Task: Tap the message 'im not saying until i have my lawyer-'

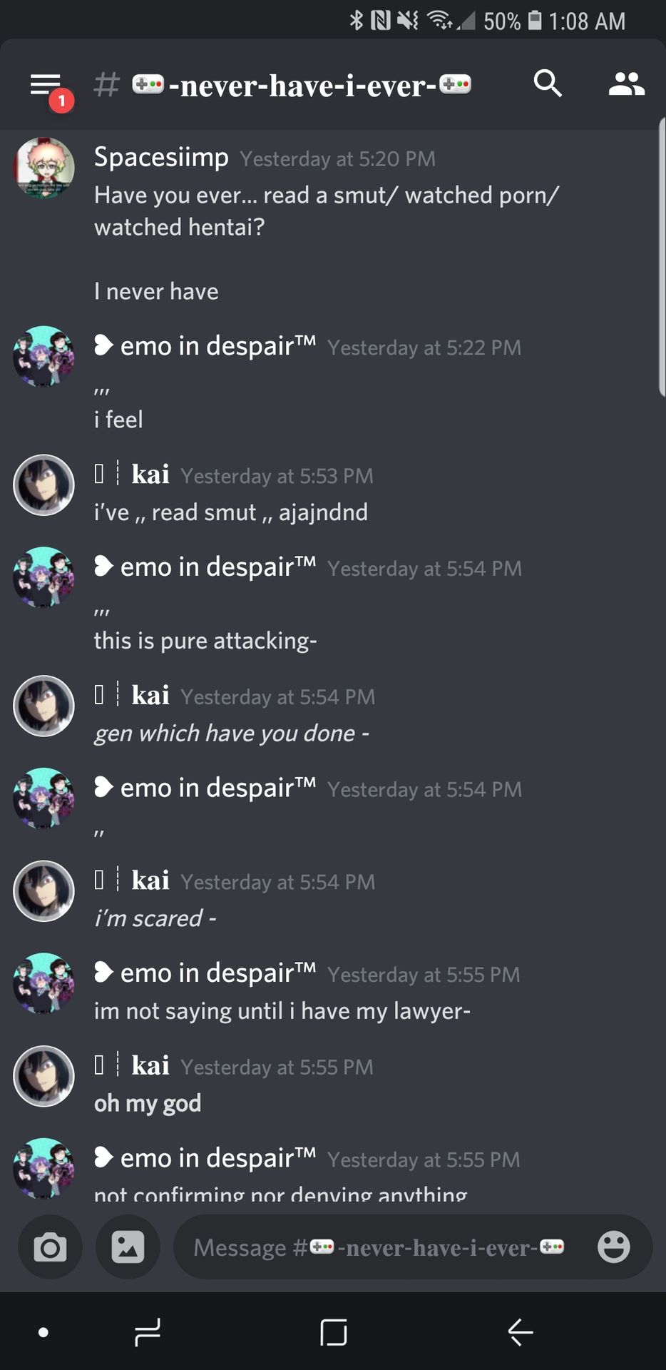Action: coord(282,1011)
